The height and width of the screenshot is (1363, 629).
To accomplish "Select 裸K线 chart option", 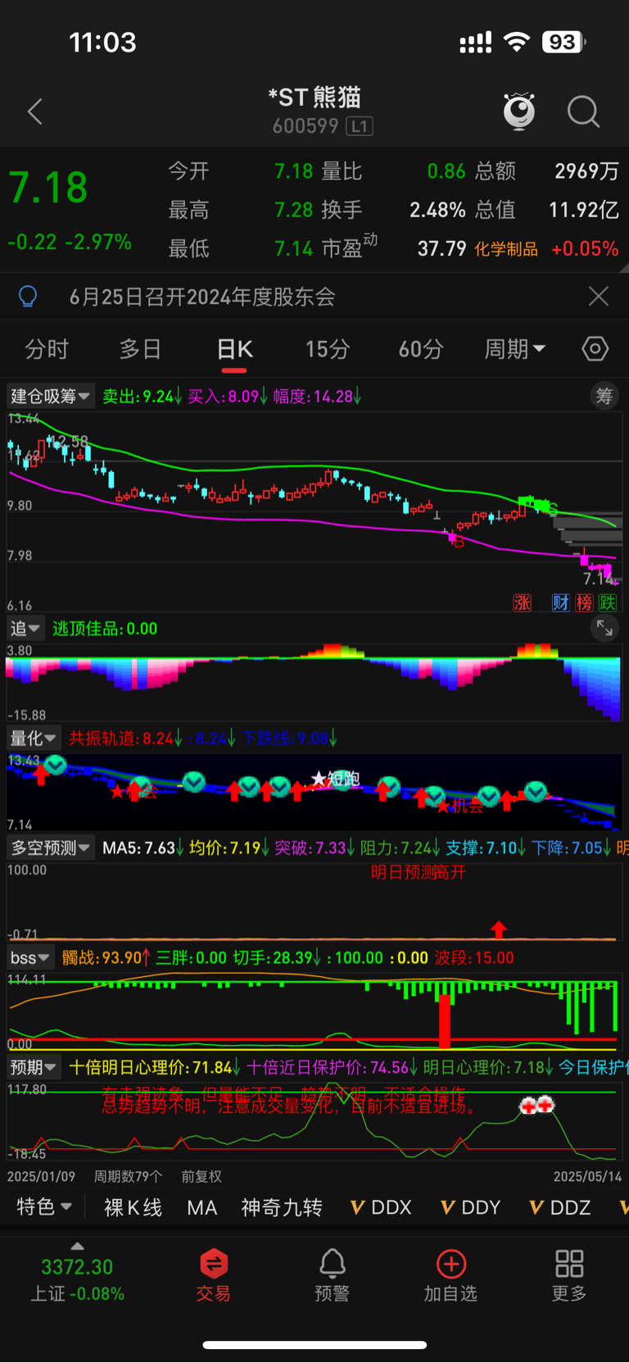I will (x=133, y=1207).
